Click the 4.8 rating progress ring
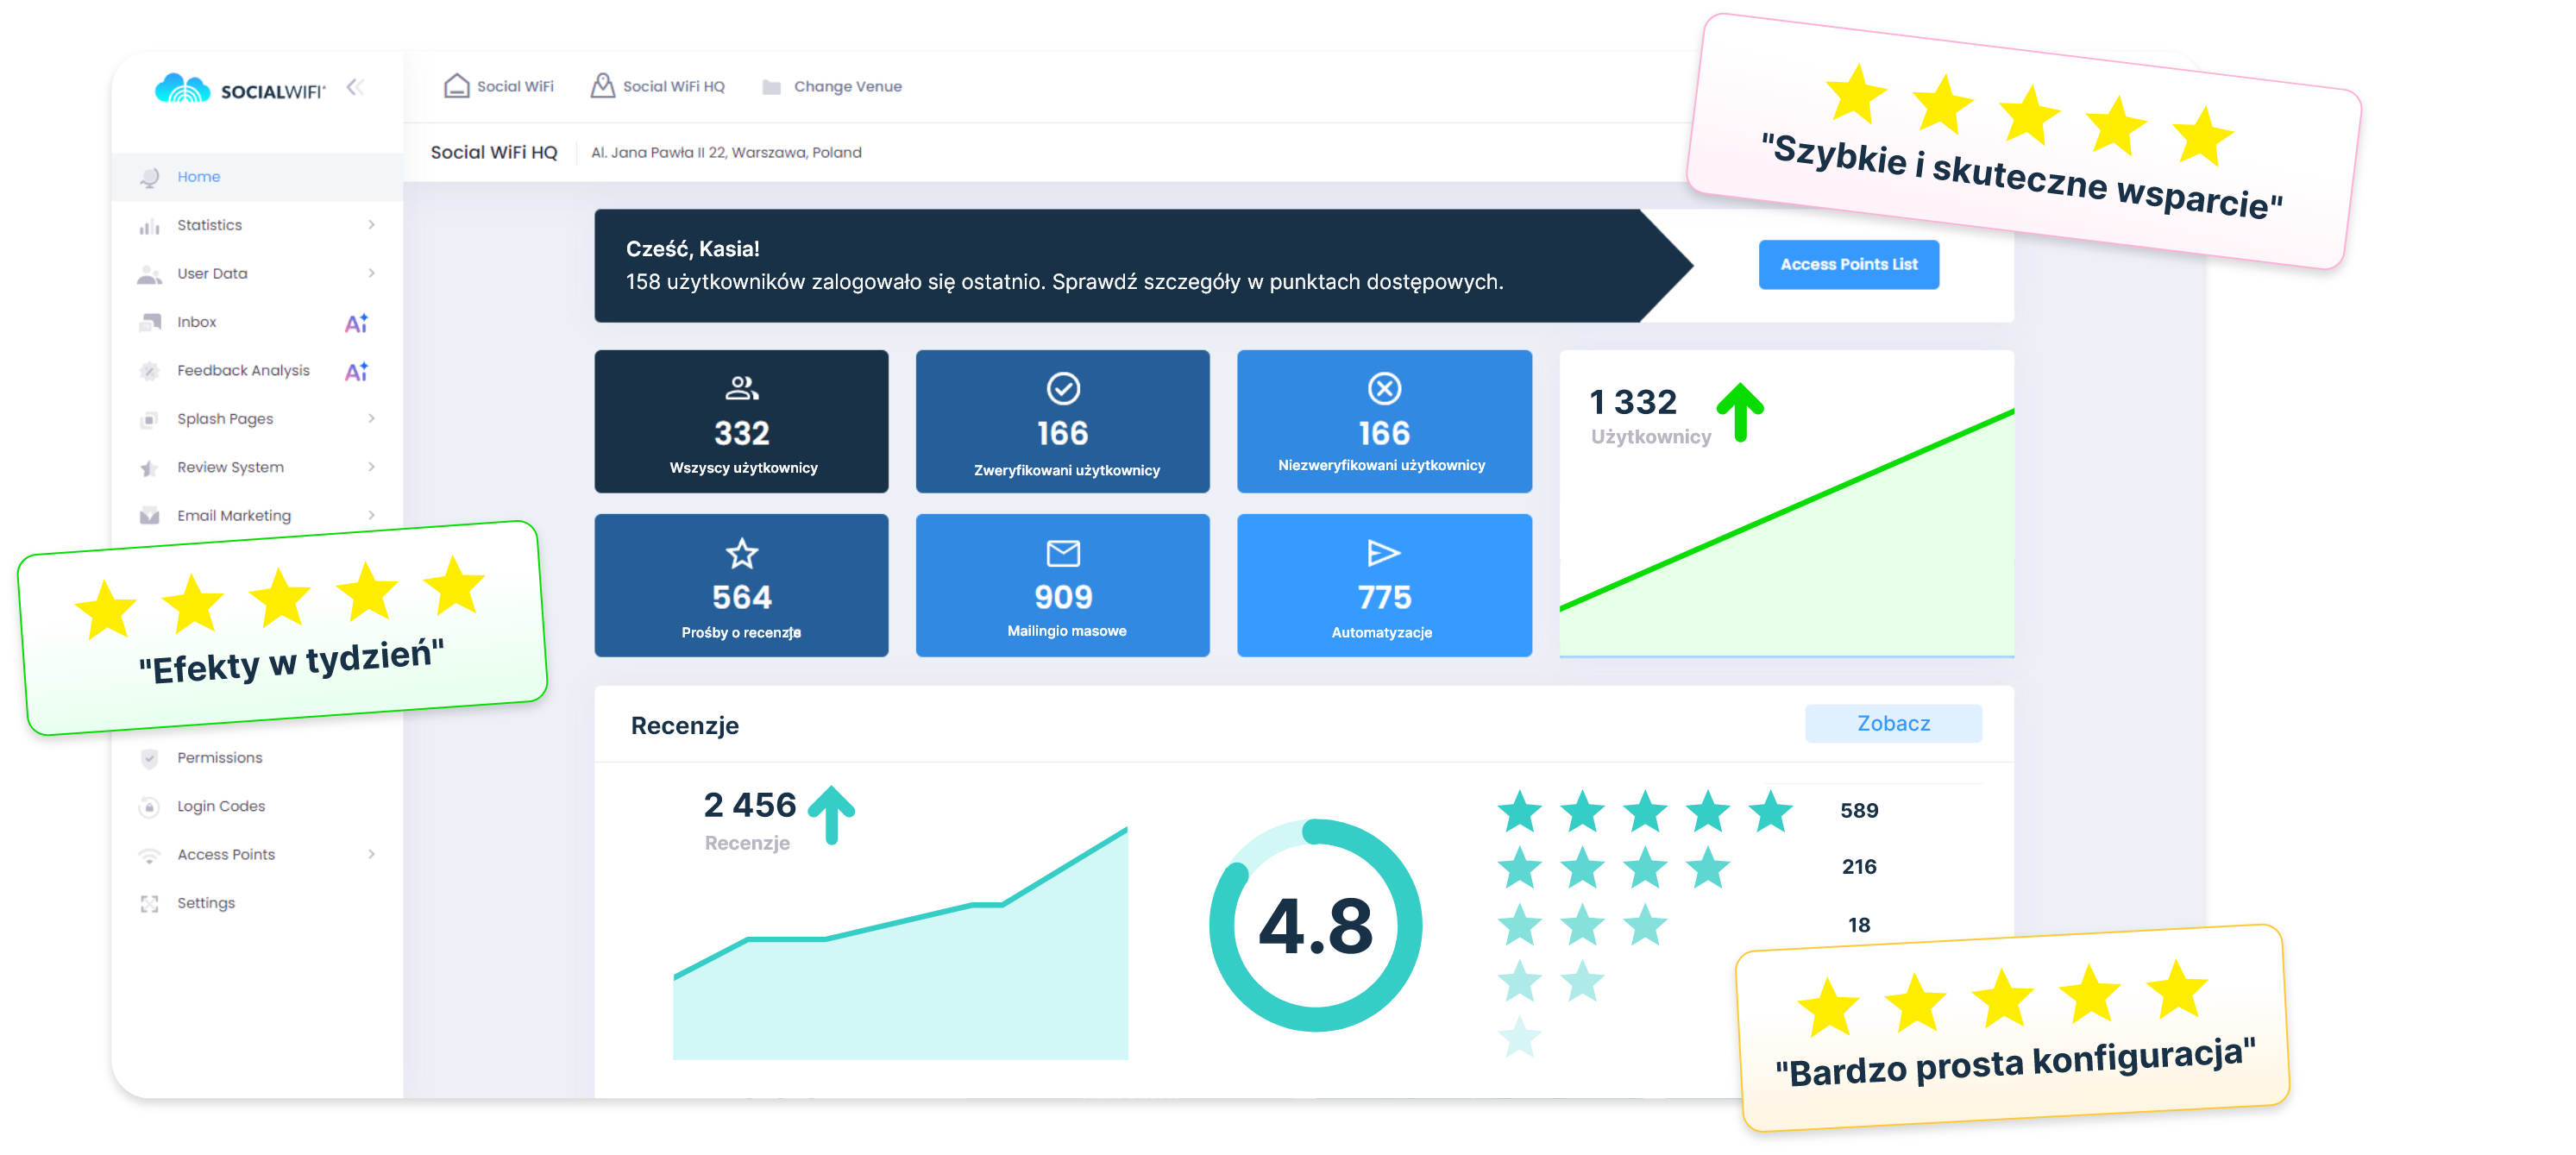This screenshot has height=1155, width=2576. 1315,925
